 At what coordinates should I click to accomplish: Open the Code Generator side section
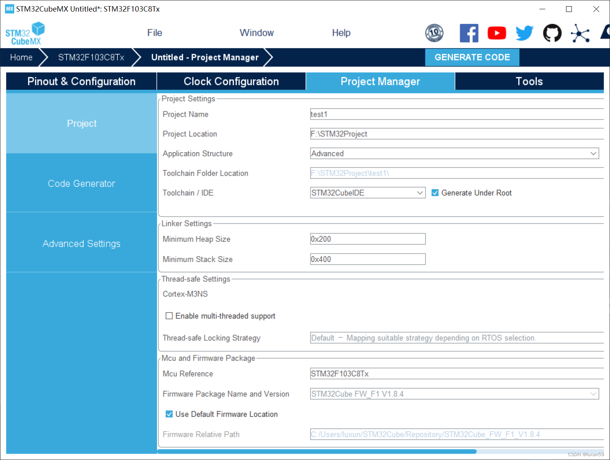click(x=81, y=183)
